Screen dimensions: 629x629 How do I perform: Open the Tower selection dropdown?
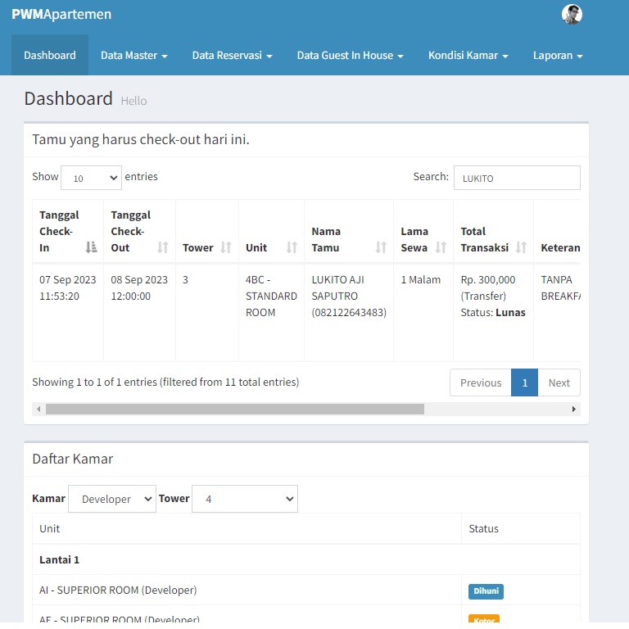click(245, 499)
